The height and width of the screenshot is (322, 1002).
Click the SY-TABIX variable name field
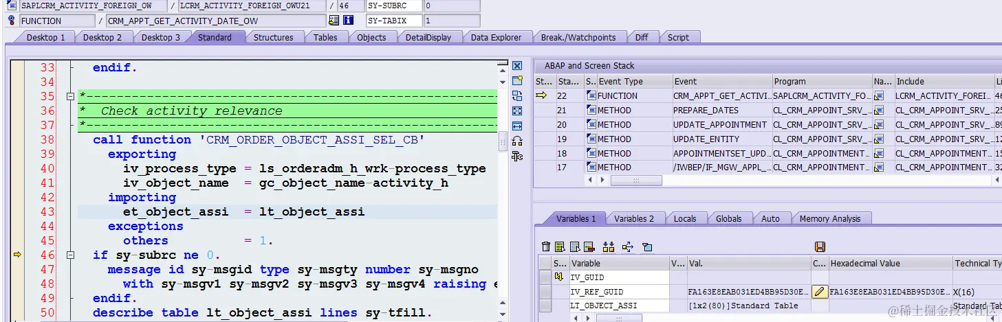point(393,21)
